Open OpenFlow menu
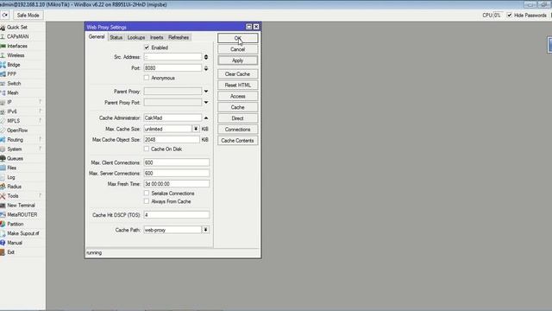Screen dimensions: 552x311 tap(17, 130)
